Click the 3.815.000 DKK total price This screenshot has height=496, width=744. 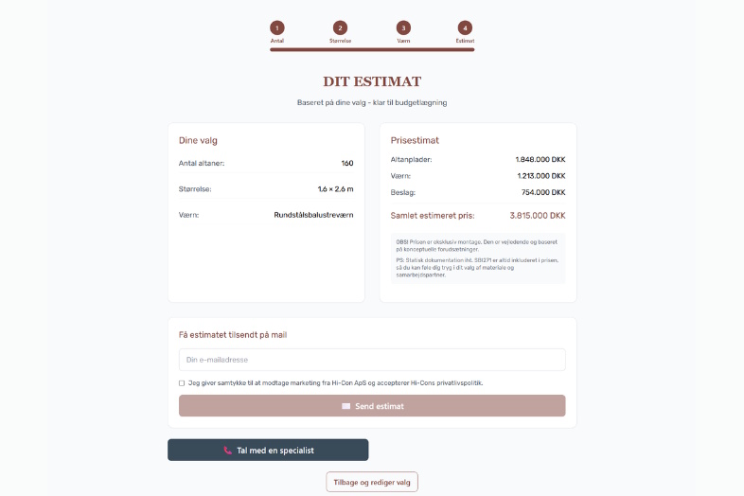click(x=537, y=216)
